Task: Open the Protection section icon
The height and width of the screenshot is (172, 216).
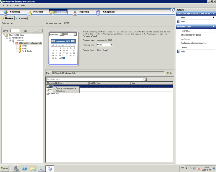Action: (30, 13)
